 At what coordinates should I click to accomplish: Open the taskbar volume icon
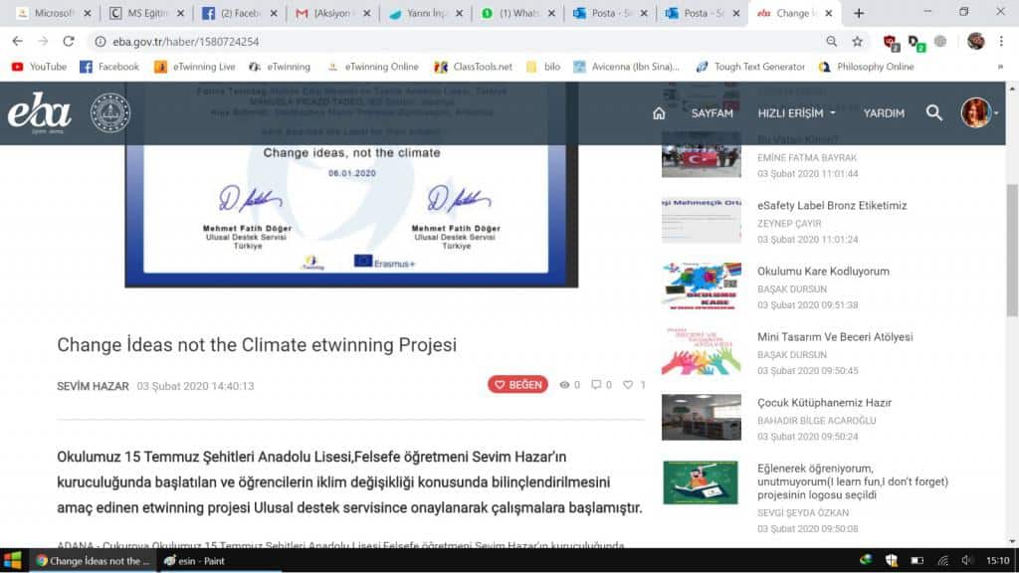[x=967, y=561]
